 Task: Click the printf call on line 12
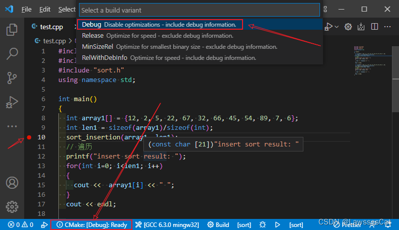[77, 156]
